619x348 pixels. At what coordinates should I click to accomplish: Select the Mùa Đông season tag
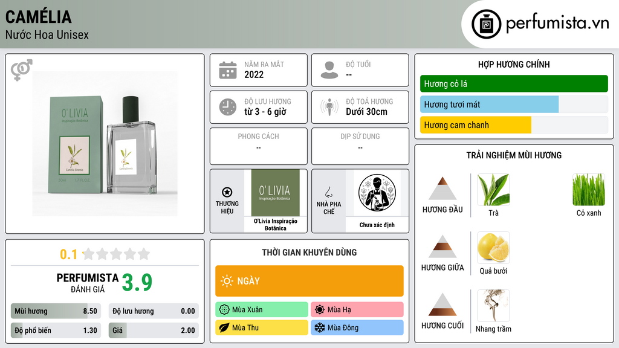(357, 327)
